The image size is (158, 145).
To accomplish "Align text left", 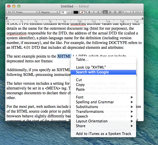I will (x=105, y=12).
